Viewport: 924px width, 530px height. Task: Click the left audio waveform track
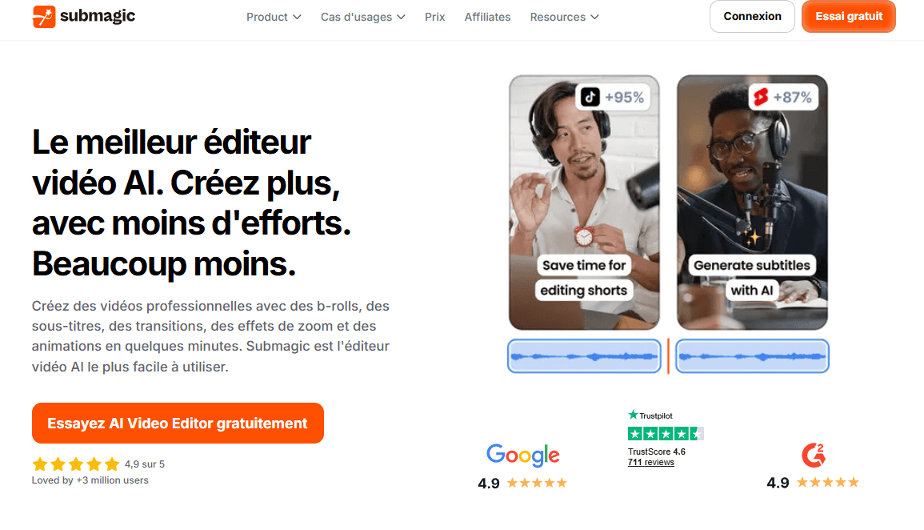[584, 356]
